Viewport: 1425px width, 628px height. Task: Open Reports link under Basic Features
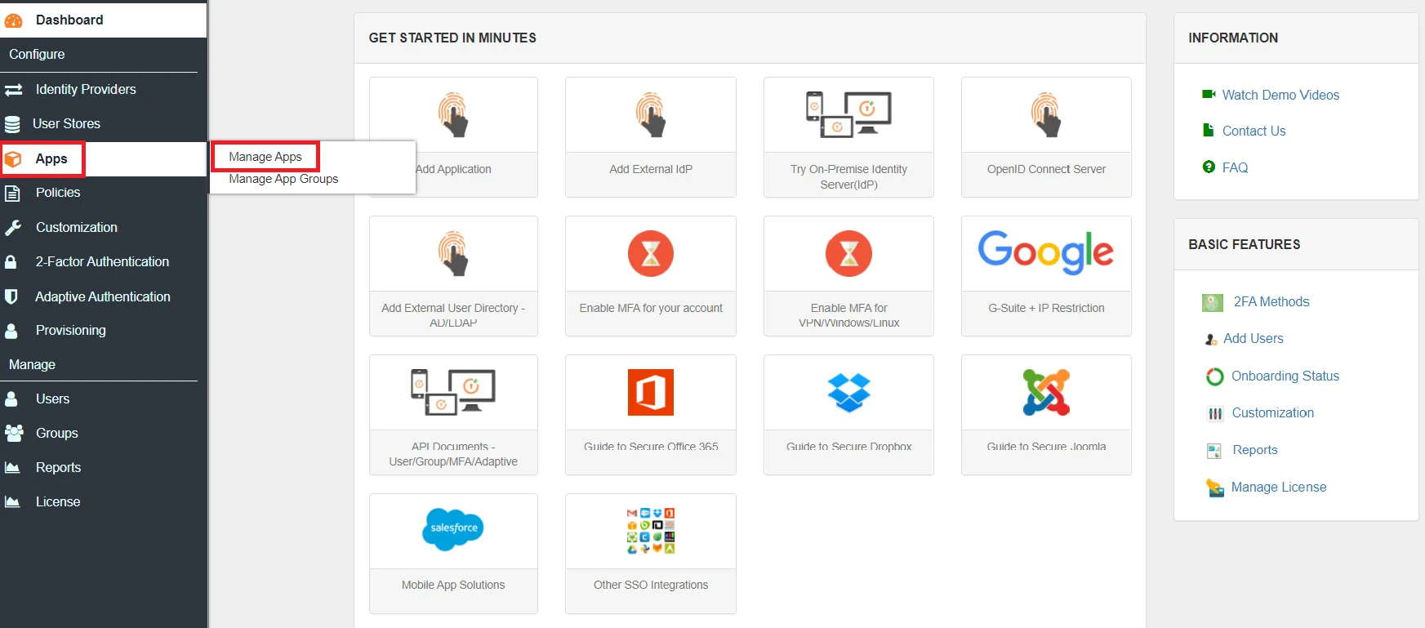(x=1255, y=449)
